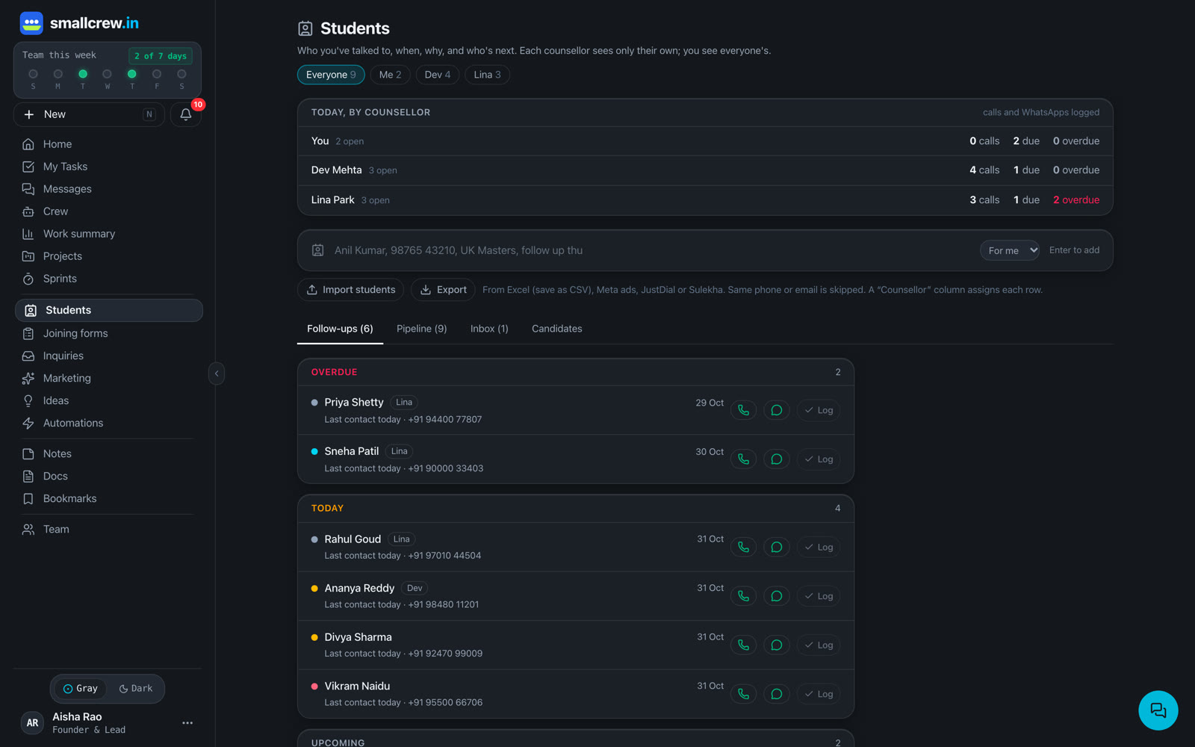The image size is (1195, 747).
Task: Open the floating chat bubble button
Action: pos(1158,710)
